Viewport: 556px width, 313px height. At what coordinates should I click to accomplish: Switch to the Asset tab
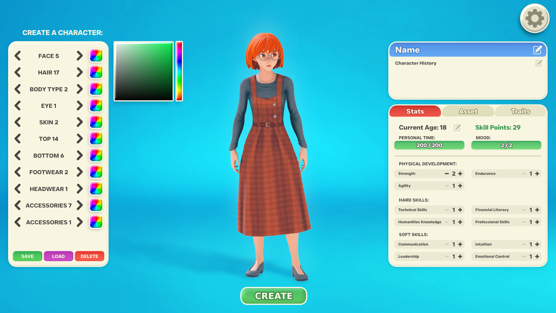coord(468,111)
